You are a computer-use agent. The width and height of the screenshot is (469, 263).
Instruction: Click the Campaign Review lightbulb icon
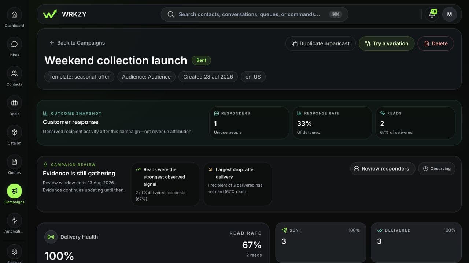coord(45,165)
